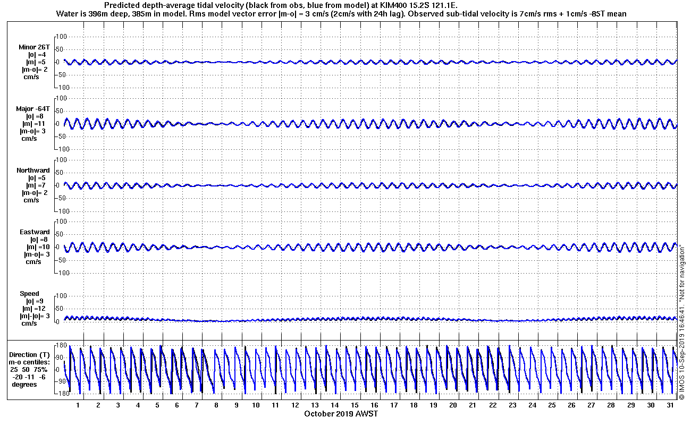Image resolution: width=691 pixels, height=425 pixels.
Task: Click the '-20 -11 -6' centile values
Action: point(30,377)
